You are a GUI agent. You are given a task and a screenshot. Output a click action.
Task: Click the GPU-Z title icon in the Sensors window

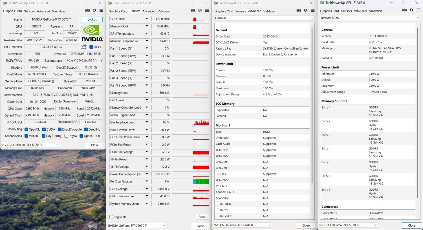[110, 3]
